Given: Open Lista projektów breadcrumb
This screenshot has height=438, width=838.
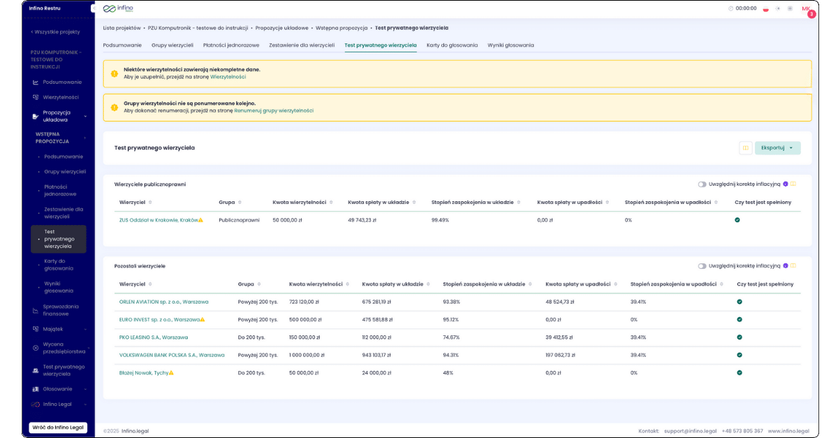Looking at the screenshot, I should [x=122, y=28].
